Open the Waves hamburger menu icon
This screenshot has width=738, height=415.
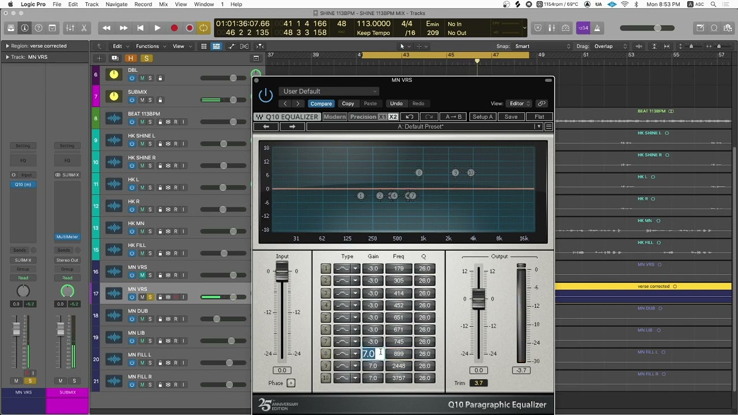549,127
